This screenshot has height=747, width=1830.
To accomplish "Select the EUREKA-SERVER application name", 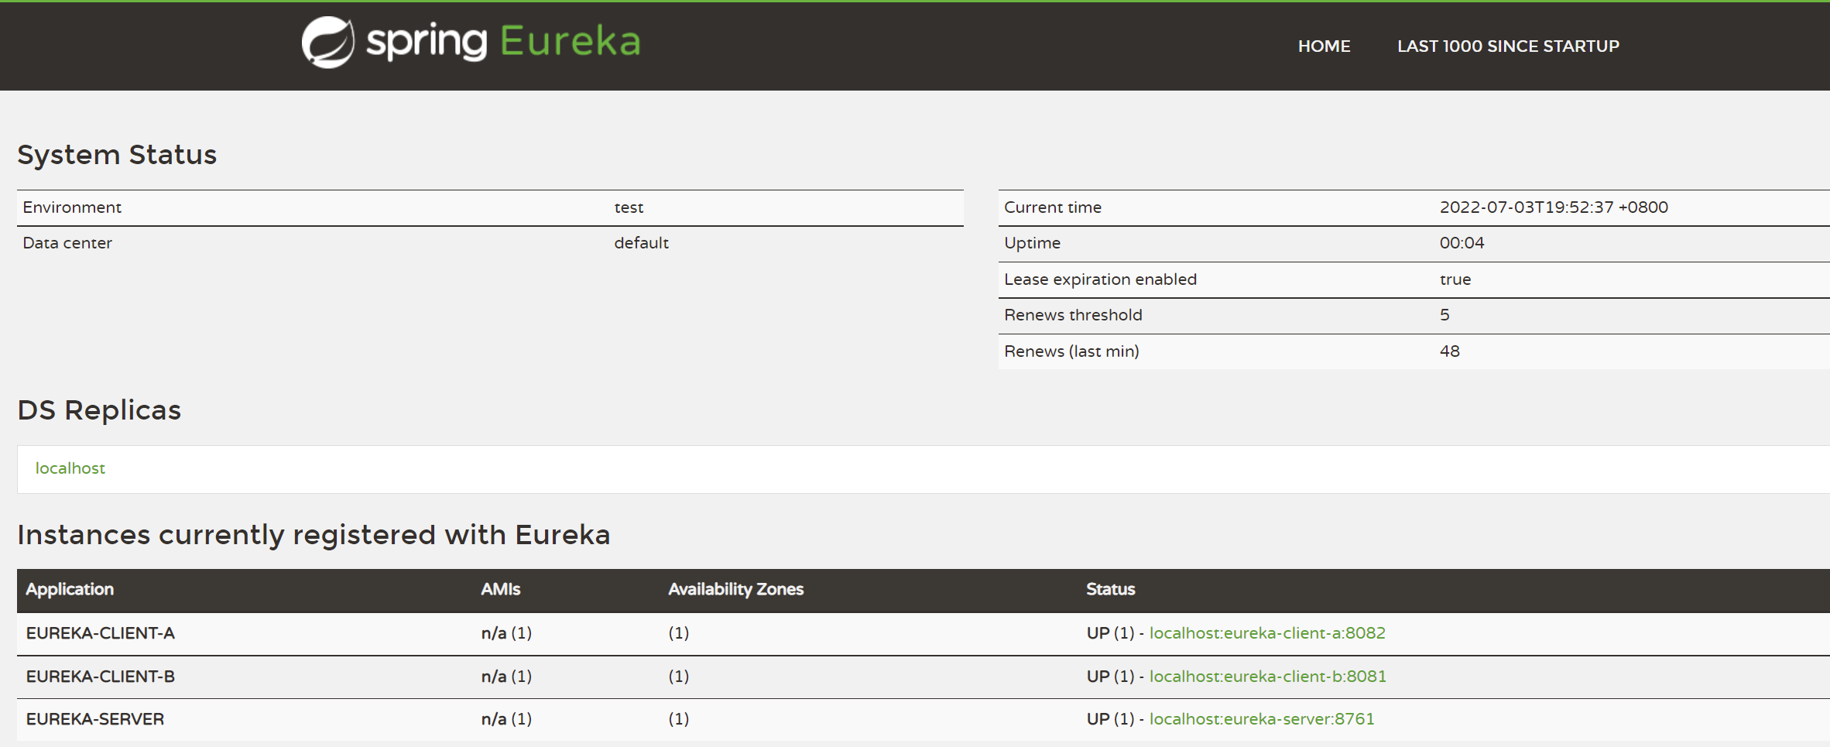I will click(x=95, y=719).
